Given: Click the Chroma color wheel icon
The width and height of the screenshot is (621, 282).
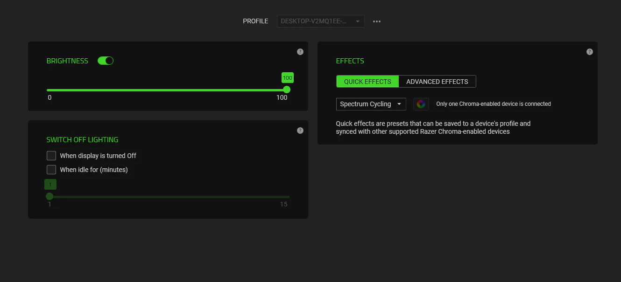Looking at the screenshot, I should (x=421, y=104).
